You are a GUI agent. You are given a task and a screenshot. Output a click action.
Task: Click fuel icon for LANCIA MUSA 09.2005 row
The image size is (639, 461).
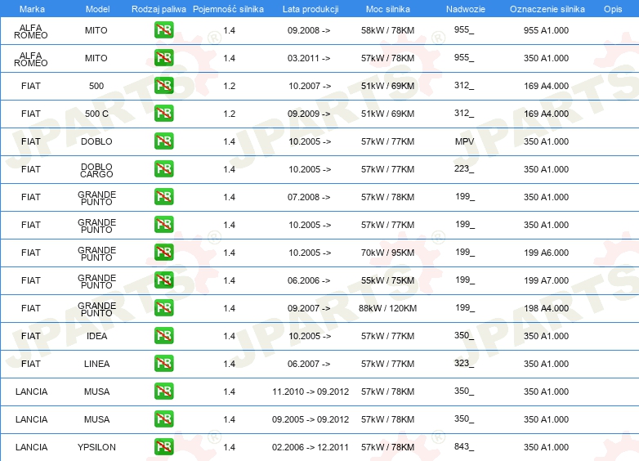(x=163, y=419)
